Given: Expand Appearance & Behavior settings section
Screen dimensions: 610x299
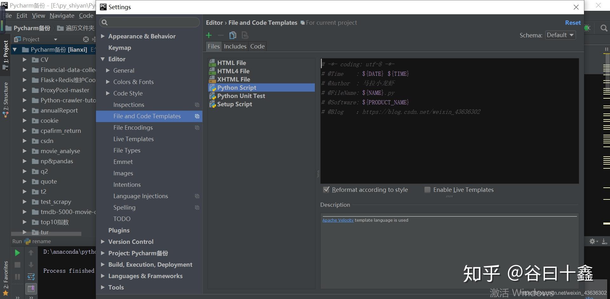Looking at the screenshot, I should [103, 36].
